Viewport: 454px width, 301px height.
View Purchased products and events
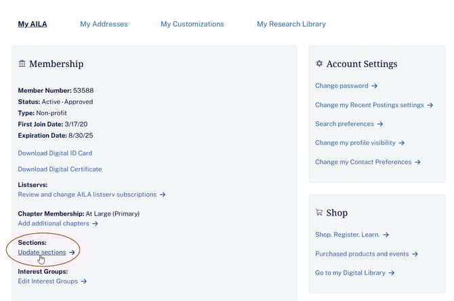pyautogui.click(x=362, y=254)
